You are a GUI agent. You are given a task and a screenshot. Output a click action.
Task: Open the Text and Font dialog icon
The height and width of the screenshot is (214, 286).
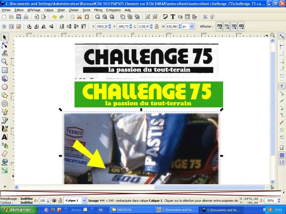(x=173, y=17)
